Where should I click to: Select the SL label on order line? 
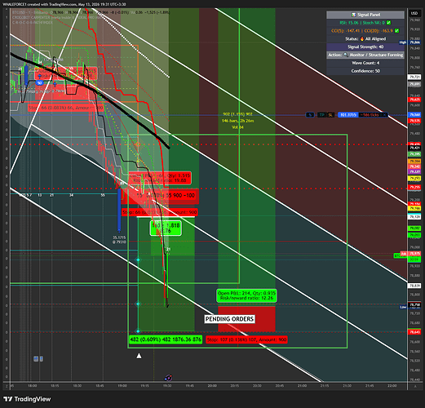[330, 115]
